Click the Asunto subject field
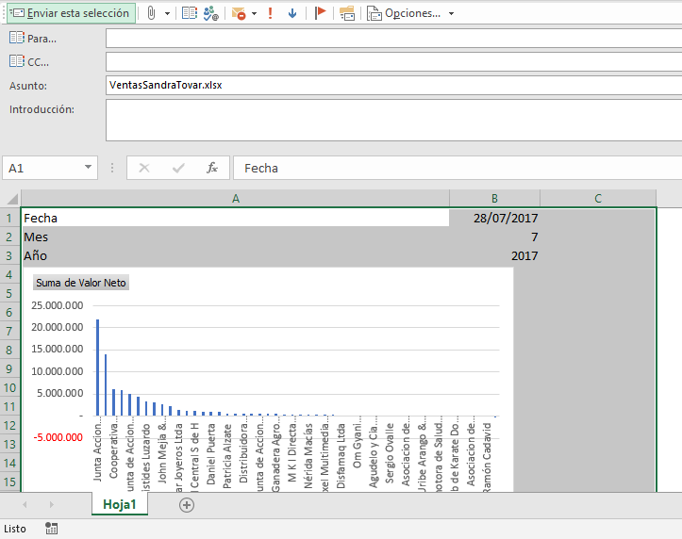The width and height of the screenshot is (682, 539). [393, 85]
